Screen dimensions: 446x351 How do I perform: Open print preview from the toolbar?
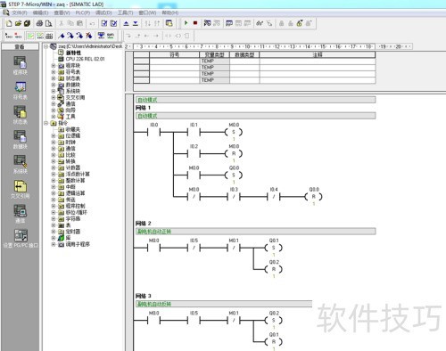48,23
